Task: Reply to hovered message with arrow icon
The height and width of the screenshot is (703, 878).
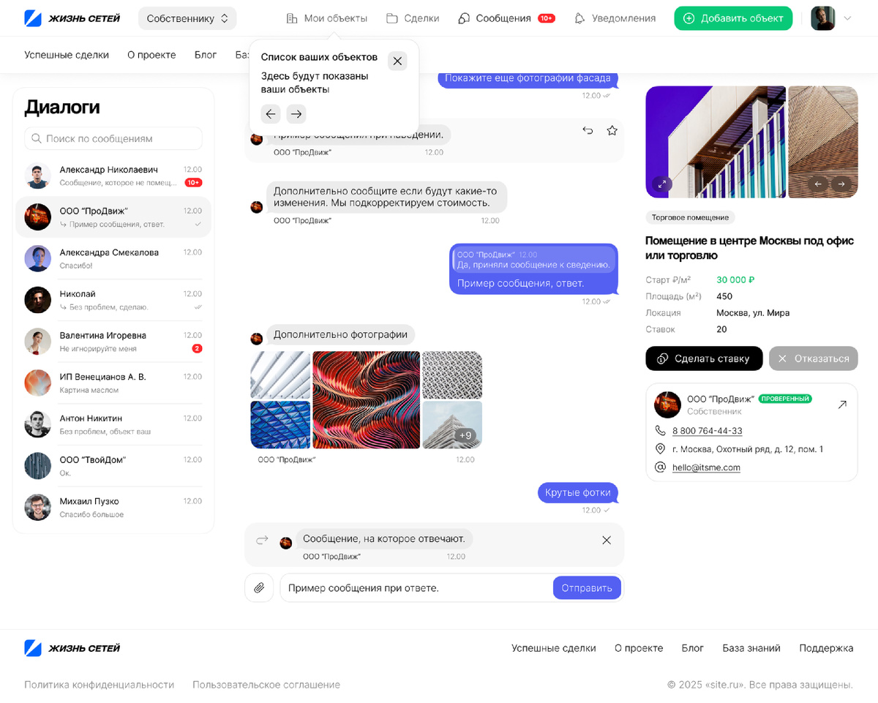Action: 588,130
